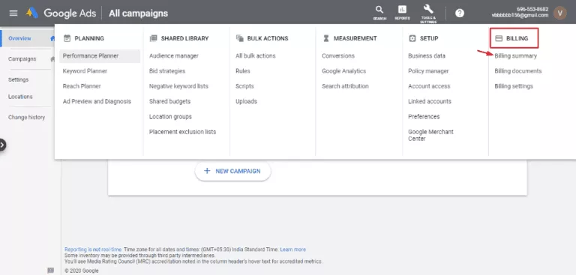The width and height of the screenshot is (576, 275).
Task: Open Billing documents
Action: coord(518,71)
